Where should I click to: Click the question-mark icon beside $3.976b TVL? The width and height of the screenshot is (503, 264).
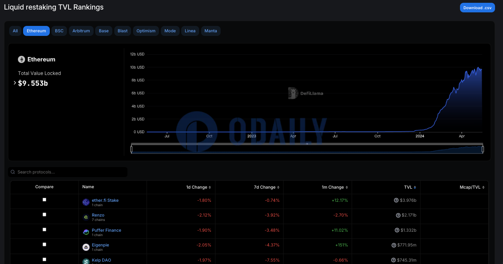coord(396,200)
